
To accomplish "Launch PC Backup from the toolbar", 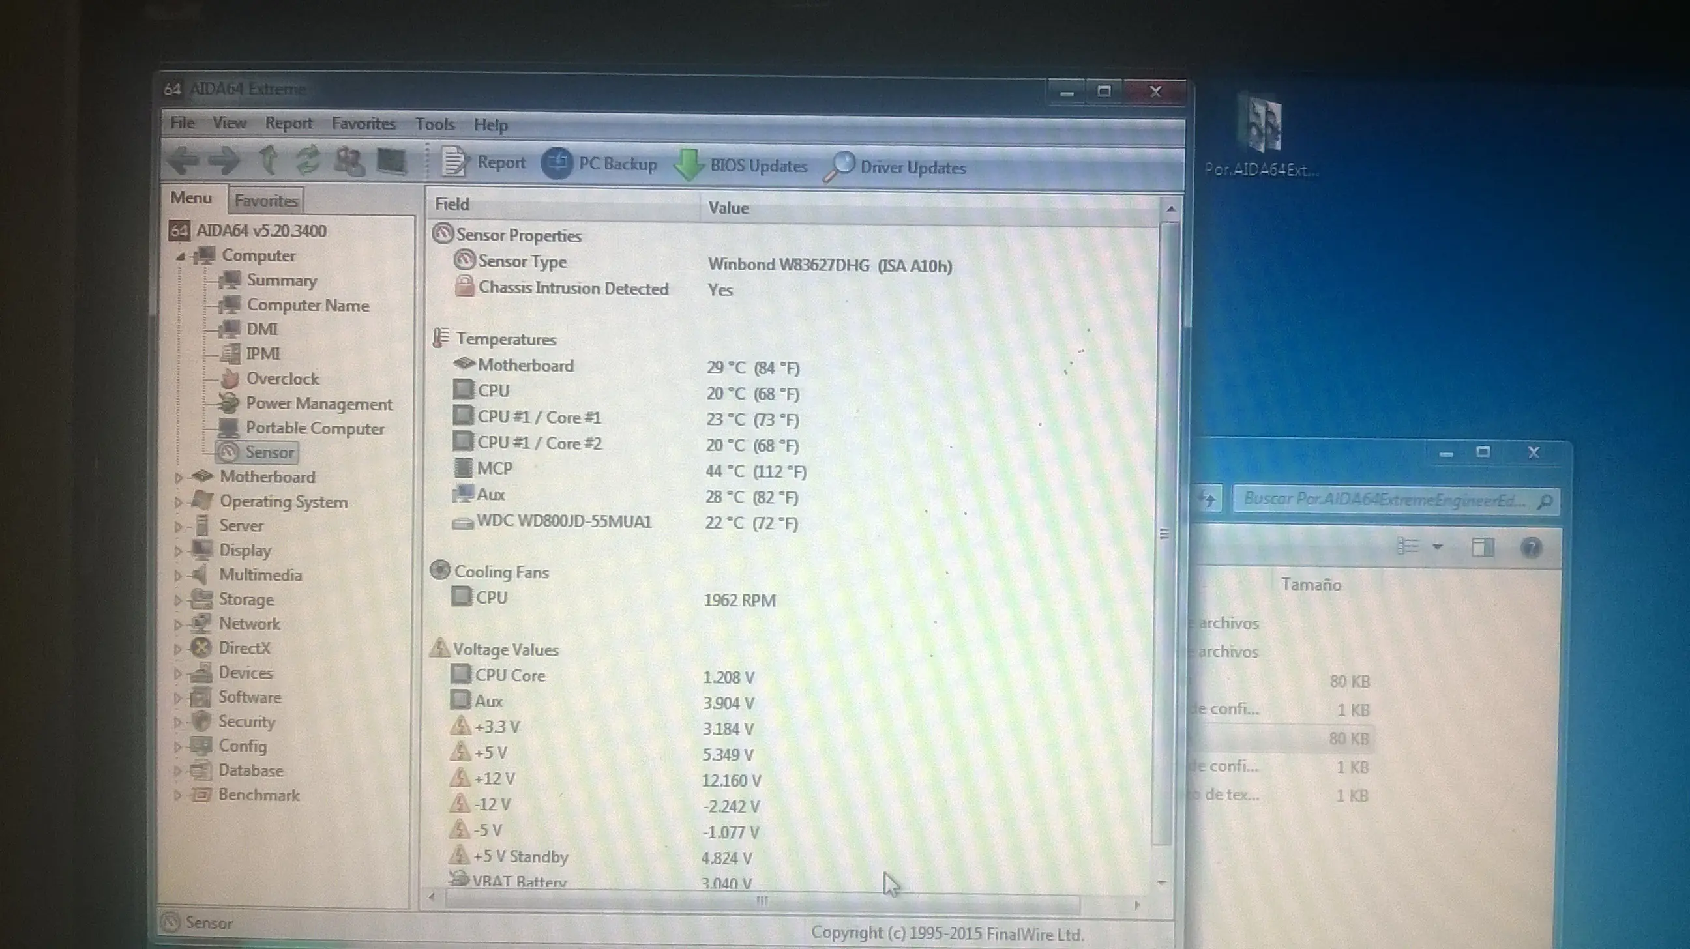I will click(x=599, y=164).
